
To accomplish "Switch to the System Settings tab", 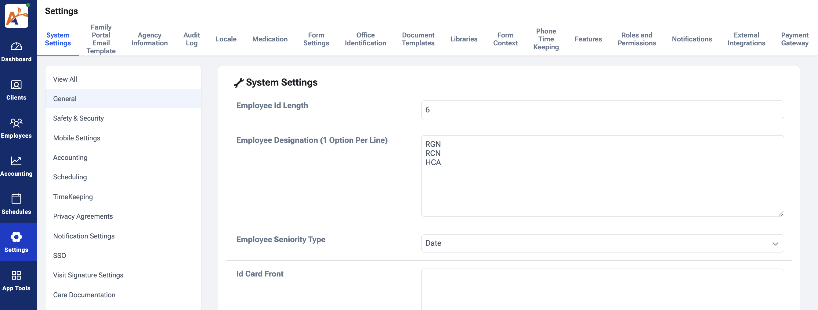I will (x=58, y=39).
